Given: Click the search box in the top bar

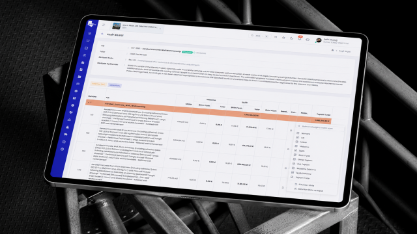Looking at the screenshot, I should tap(259, 36).
